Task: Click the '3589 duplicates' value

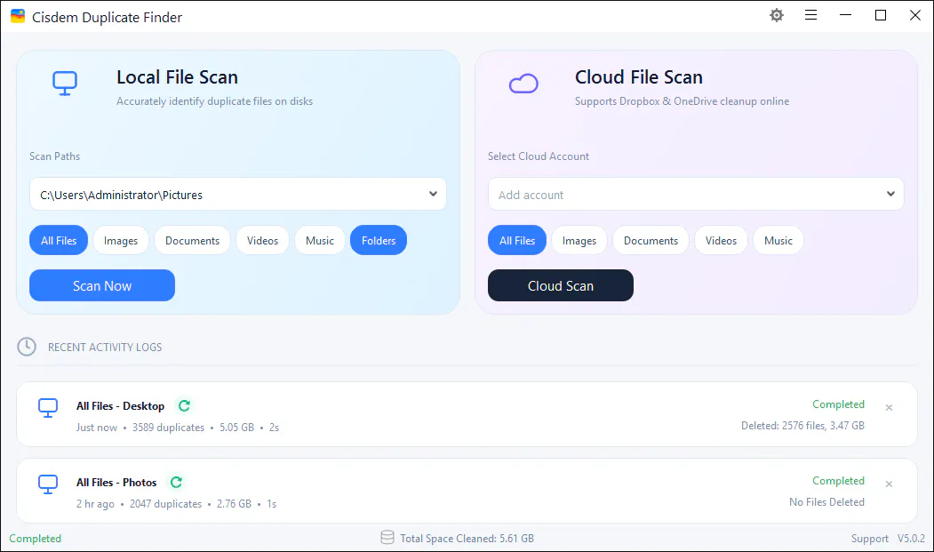Action: (169, 428)
